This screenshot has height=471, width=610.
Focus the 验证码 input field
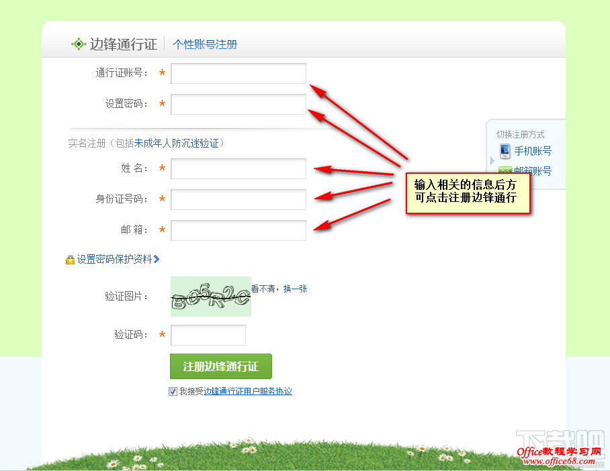pos(208,335)
